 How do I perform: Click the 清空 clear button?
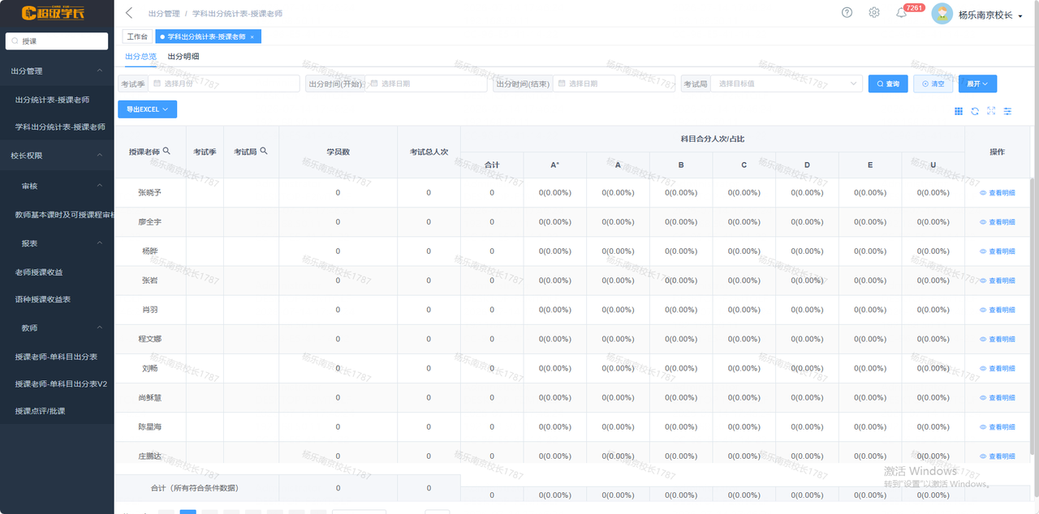[933, 84]
